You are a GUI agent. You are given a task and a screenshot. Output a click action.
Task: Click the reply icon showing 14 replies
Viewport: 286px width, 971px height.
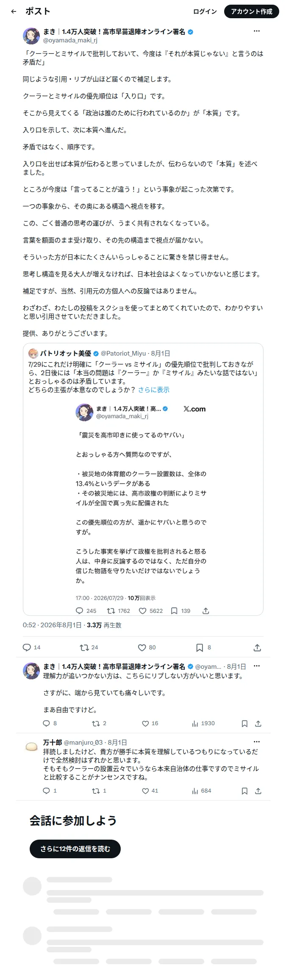[32, 647]
